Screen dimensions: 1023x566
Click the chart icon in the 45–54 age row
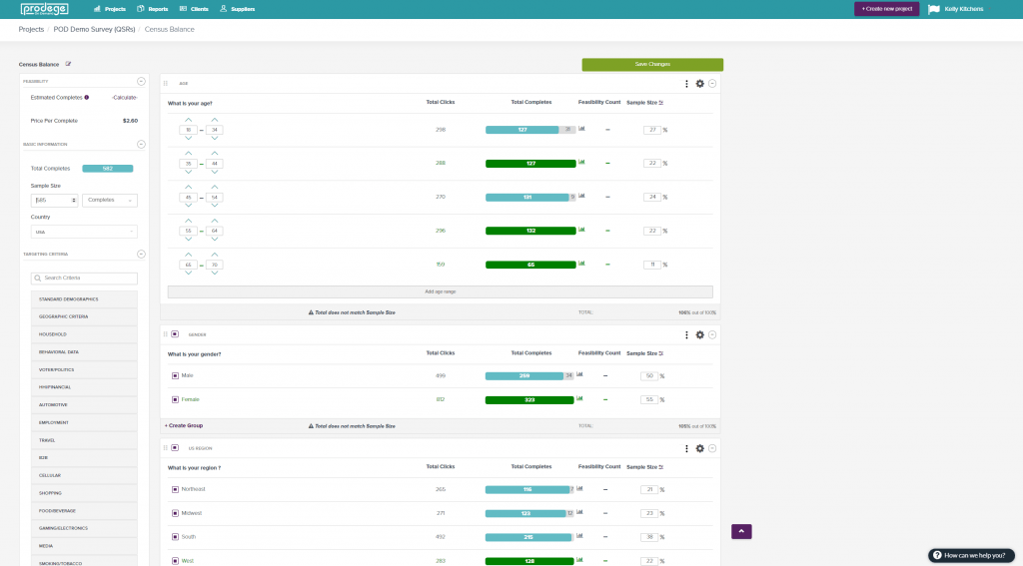[x=581, y=196]
